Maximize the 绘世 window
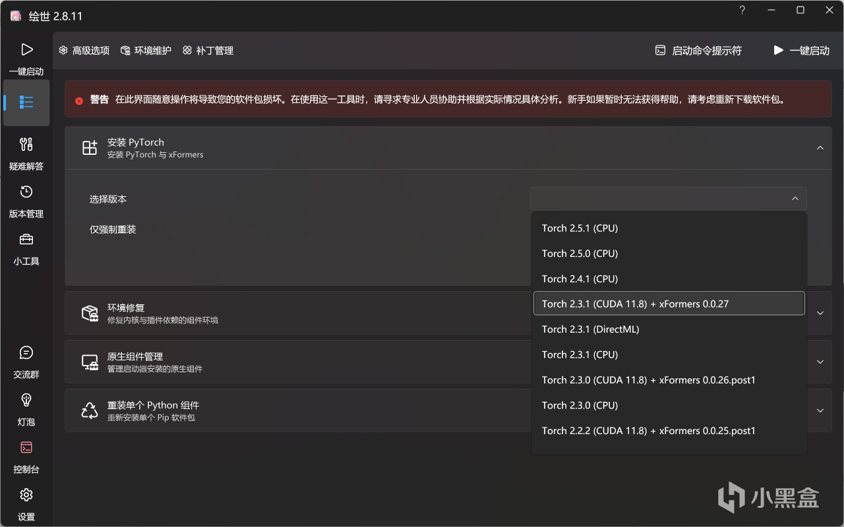This screenshot has height=527, width=844. [x=800, y=10]
